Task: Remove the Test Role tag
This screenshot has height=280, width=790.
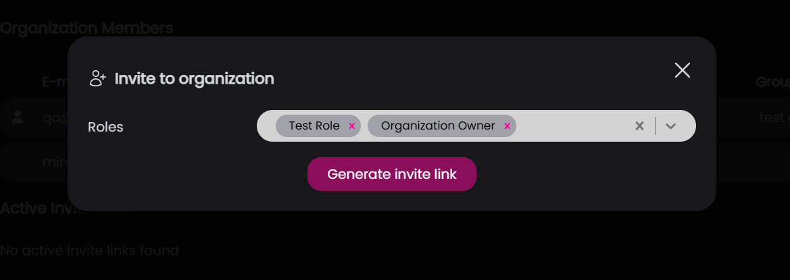Action: (351, 126)
